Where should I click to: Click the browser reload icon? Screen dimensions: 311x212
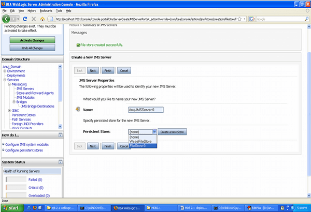point(24,19)
